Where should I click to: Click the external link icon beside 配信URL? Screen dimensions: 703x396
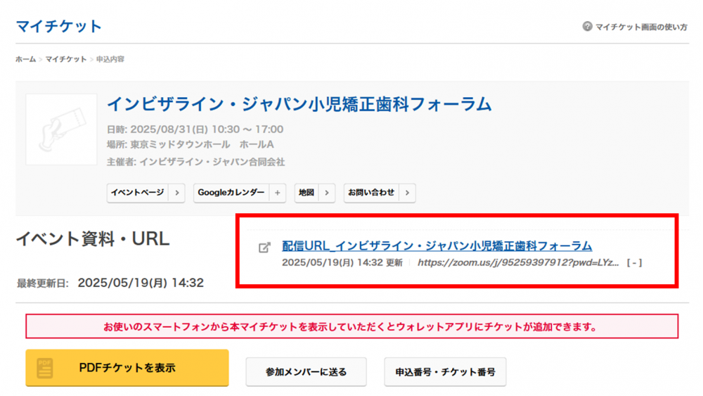(264, 247)
